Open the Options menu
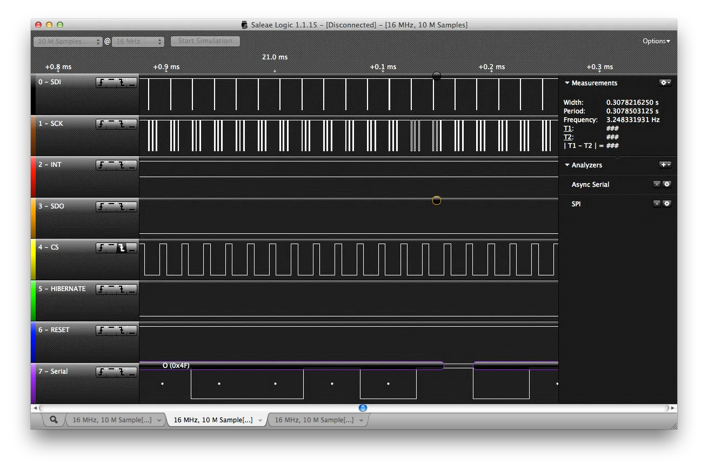Viewport: 708px width, 472px height. [x=656, y=41]
